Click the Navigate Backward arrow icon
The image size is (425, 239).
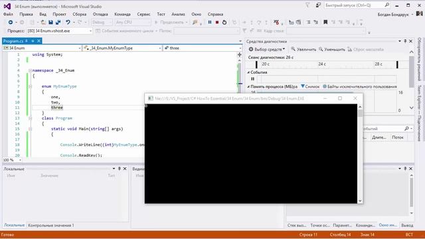11,22
